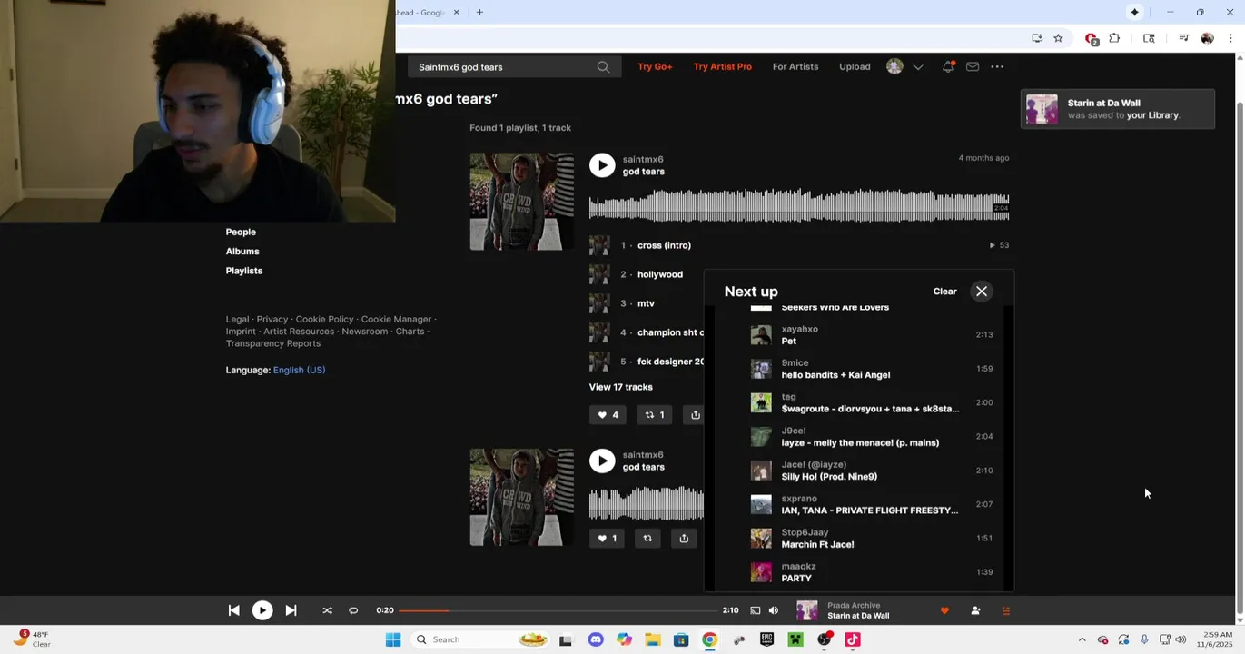Share the first god tears playlist
The image size is (1245, 654).
pyautogui.click(x=694, y=415)
